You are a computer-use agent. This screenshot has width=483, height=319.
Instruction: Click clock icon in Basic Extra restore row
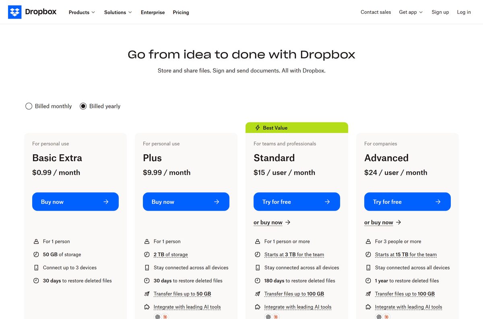click(x=36, y=281)
